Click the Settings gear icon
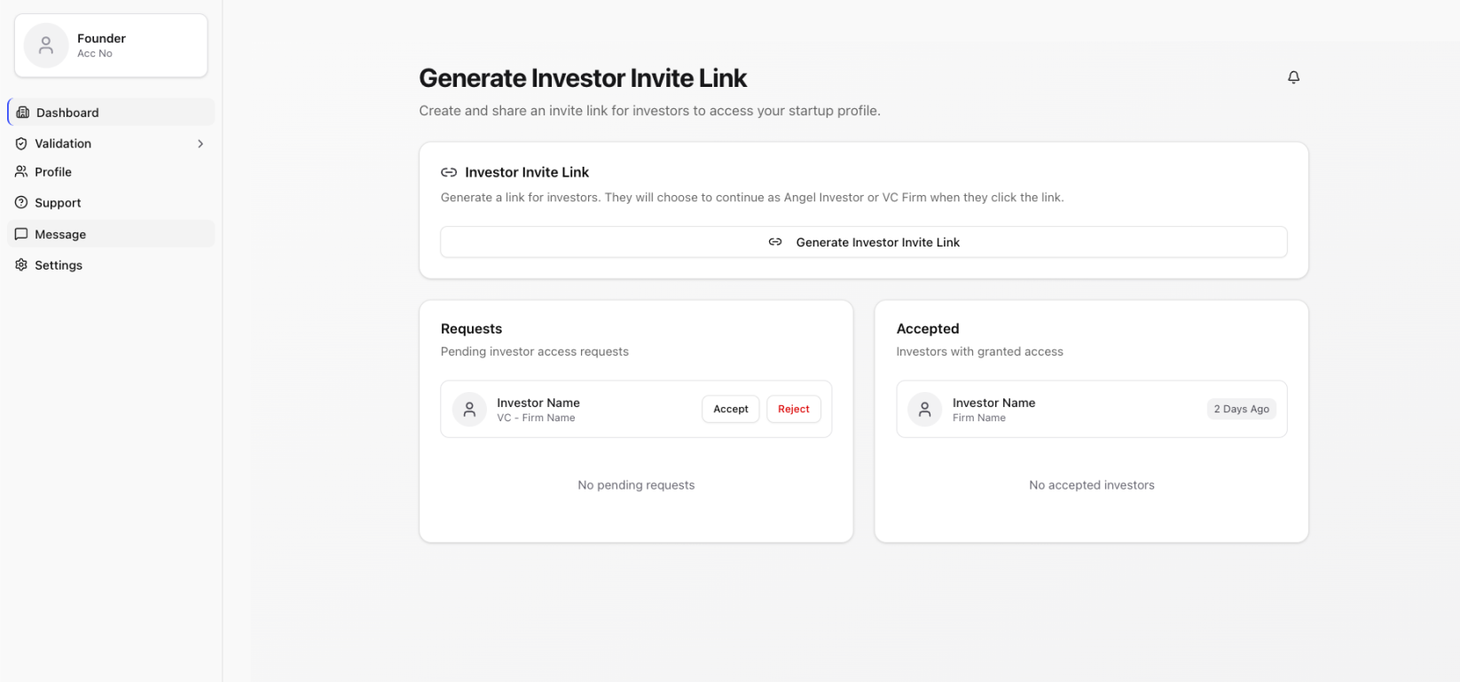Screen dimensions: 1460x682 21,265
